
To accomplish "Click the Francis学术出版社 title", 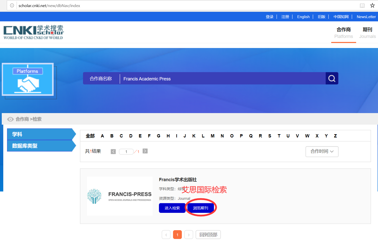I will [178, 180].
